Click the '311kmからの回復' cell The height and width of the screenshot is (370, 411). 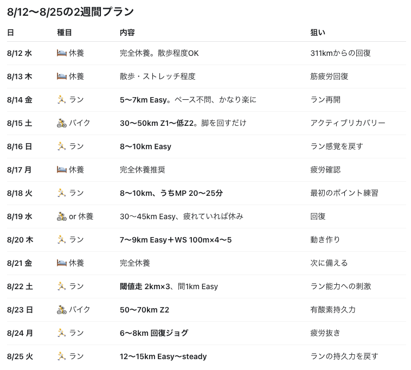tap(341, 53)
